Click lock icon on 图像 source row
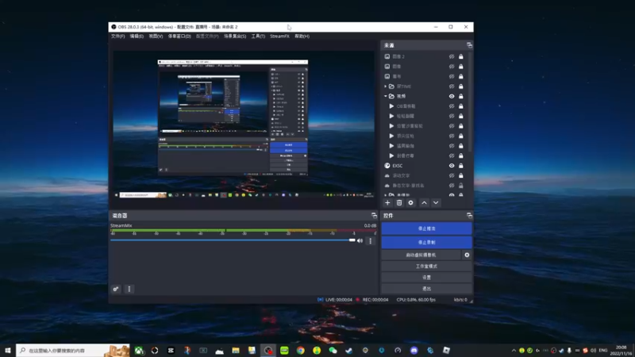 (461, 67)
